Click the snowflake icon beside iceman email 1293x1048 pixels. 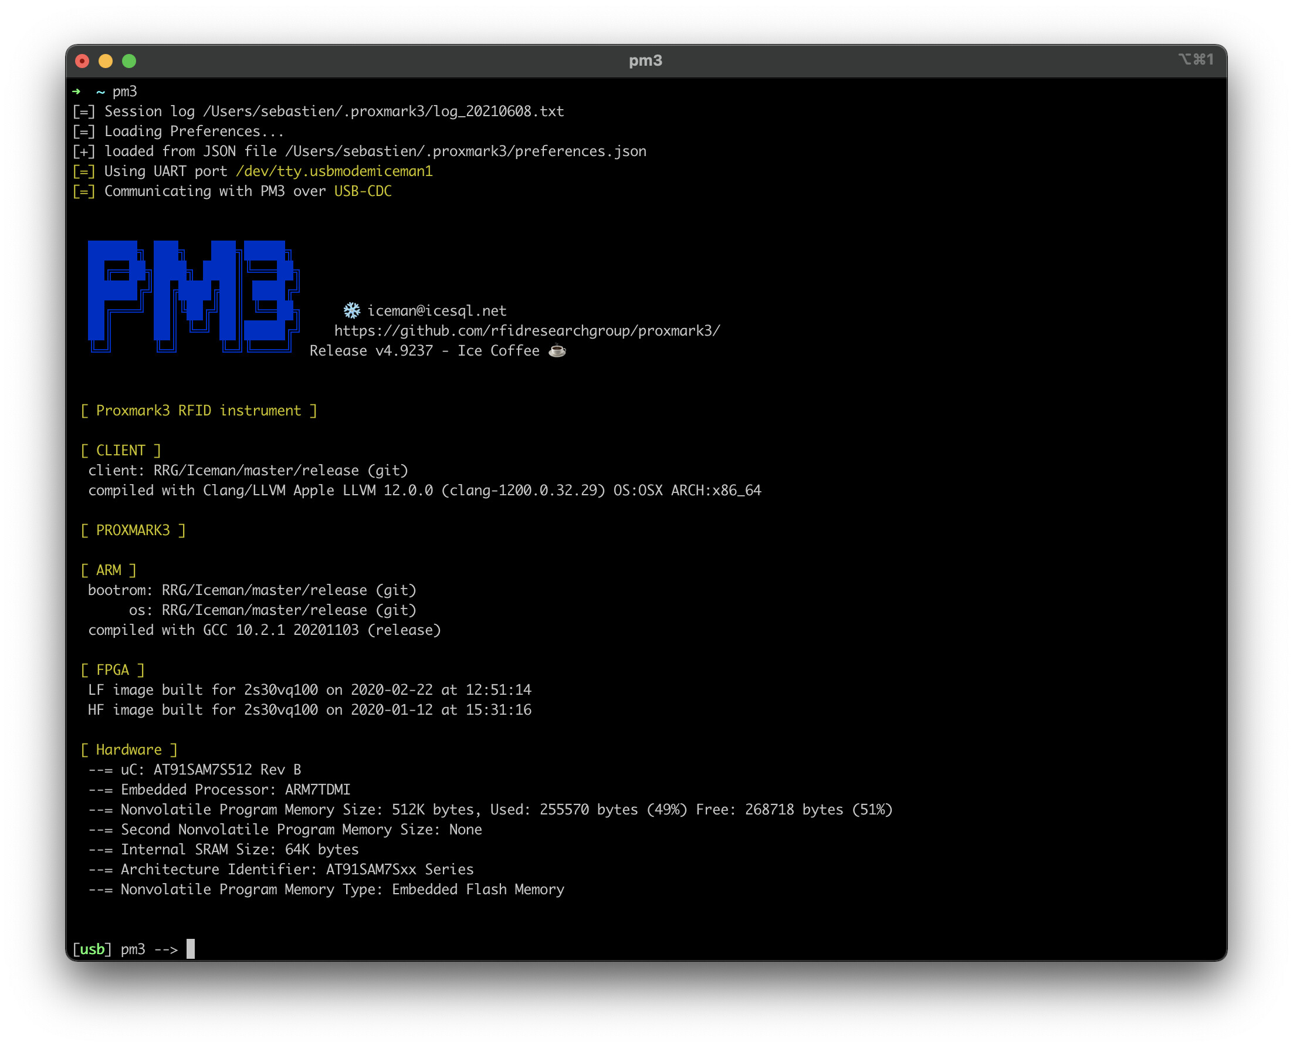[x=352, y=311]
